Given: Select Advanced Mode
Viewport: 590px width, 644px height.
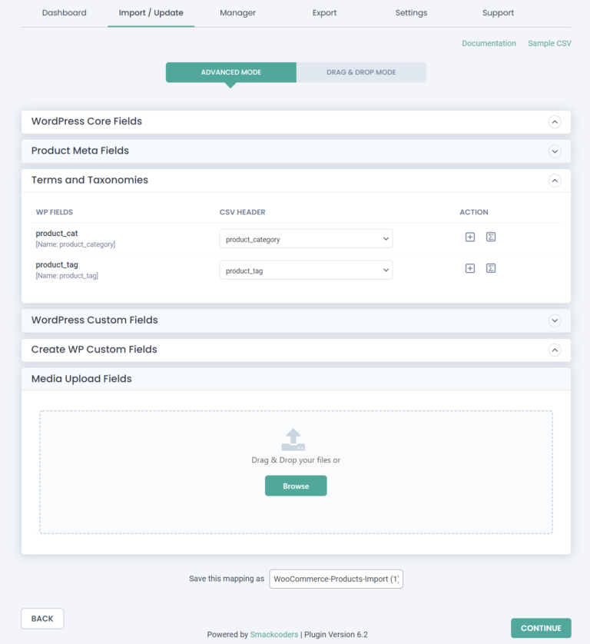Looking at the screenshot, I should (231, 72).
